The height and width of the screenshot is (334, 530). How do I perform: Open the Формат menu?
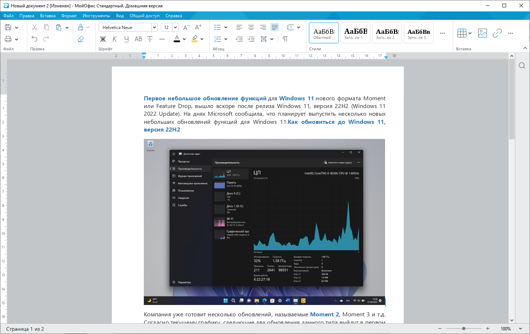point(69,16)
